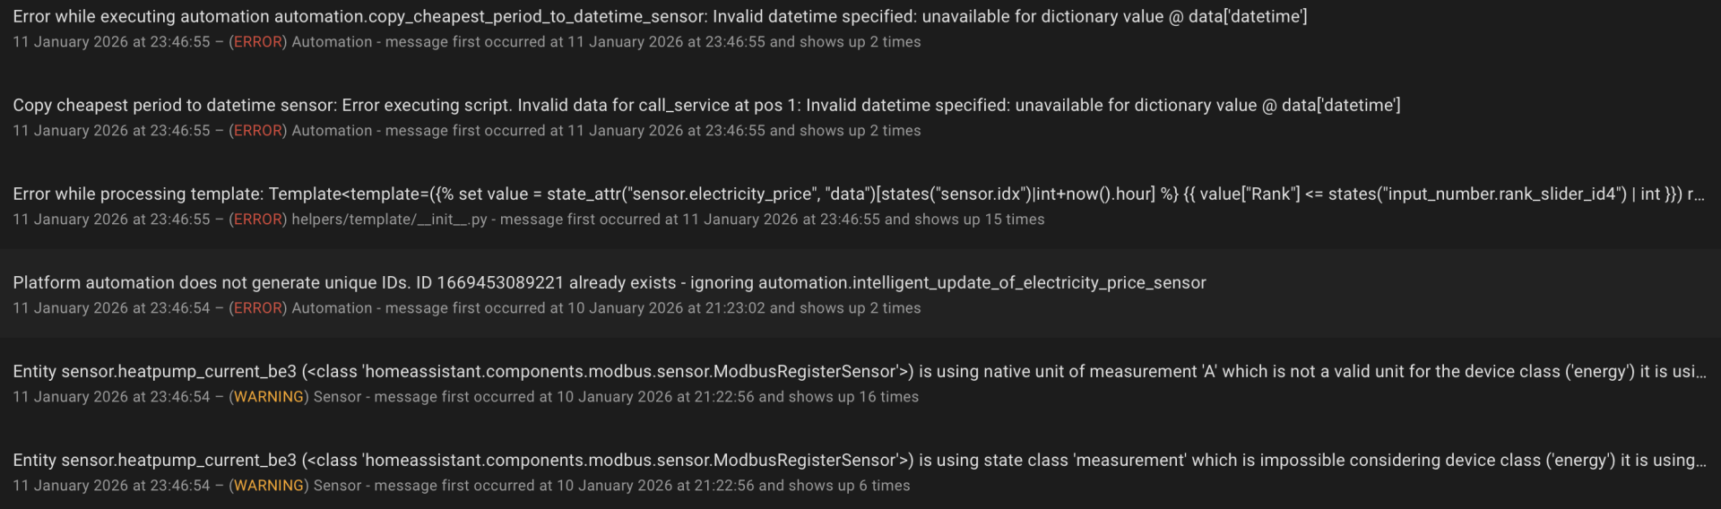The image size is (1721, 509).
Task: Click ERROR label on the helpers/template entry
Action: coord(258,220)
